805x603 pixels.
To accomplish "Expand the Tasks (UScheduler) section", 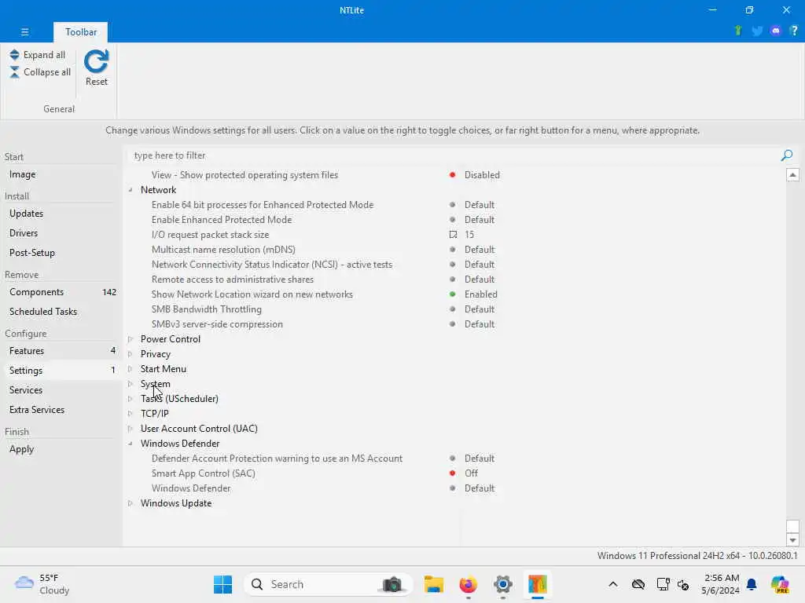I will pos(130,398).
